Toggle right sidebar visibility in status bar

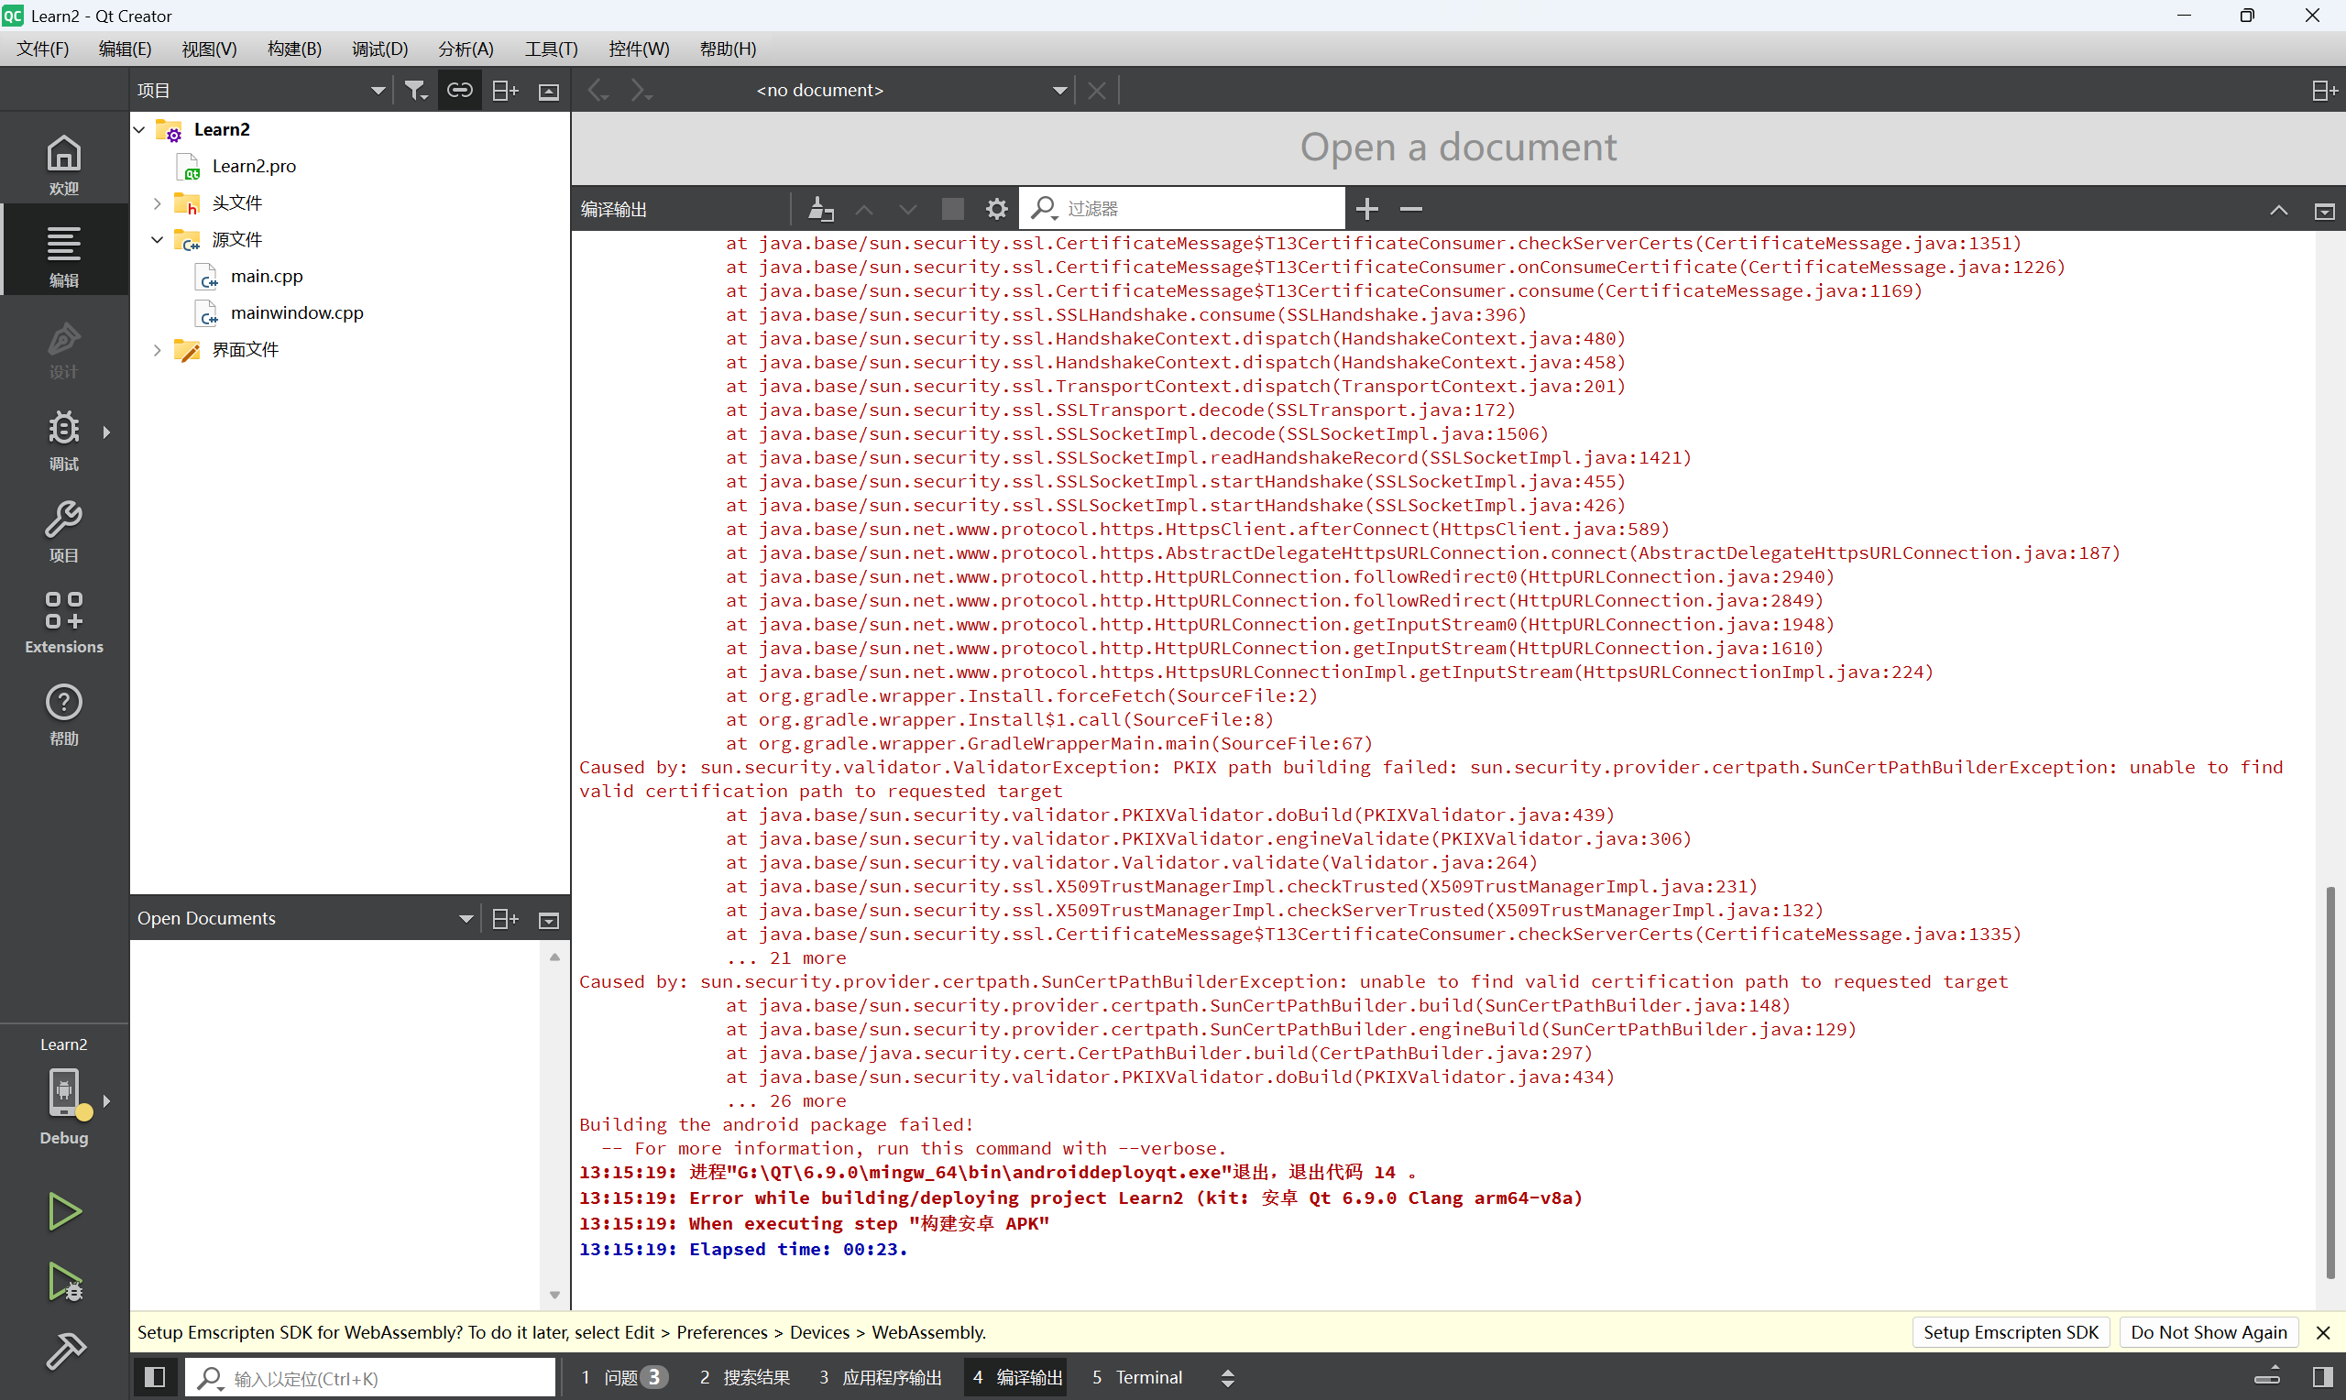click(x=2323, y=1377)
